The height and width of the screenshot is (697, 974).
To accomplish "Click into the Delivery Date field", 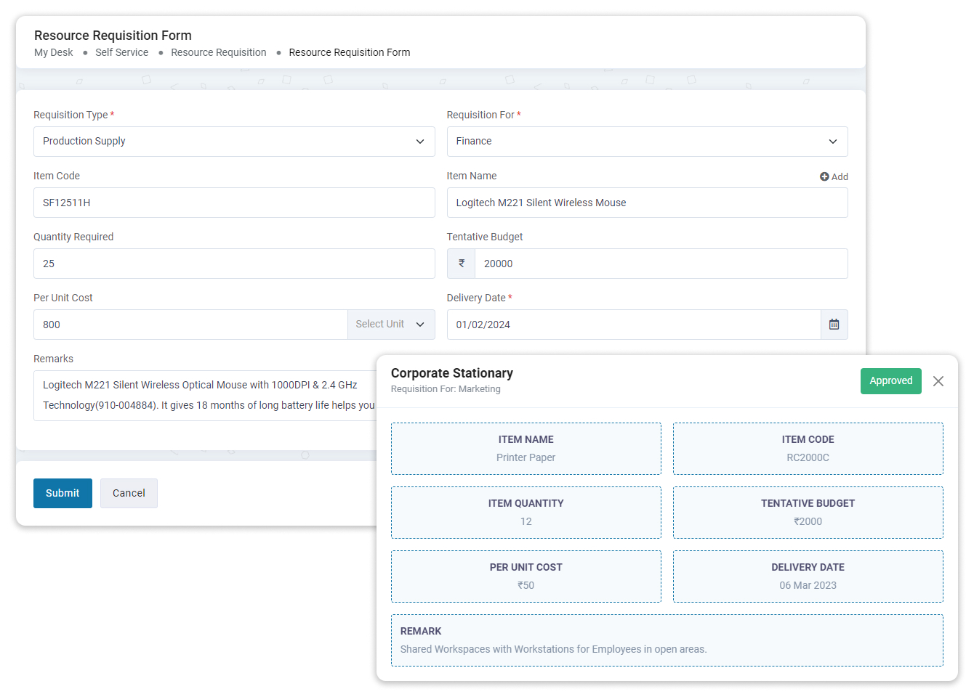I will [633, 325].
